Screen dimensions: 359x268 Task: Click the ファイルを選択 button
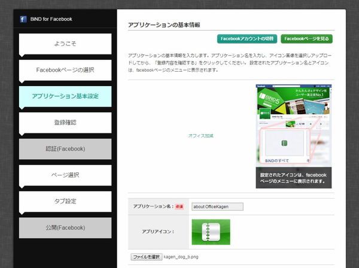coord(147,257)
